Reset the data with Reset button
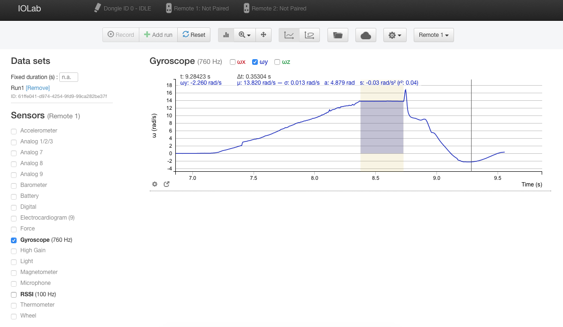 click(194, 35)
